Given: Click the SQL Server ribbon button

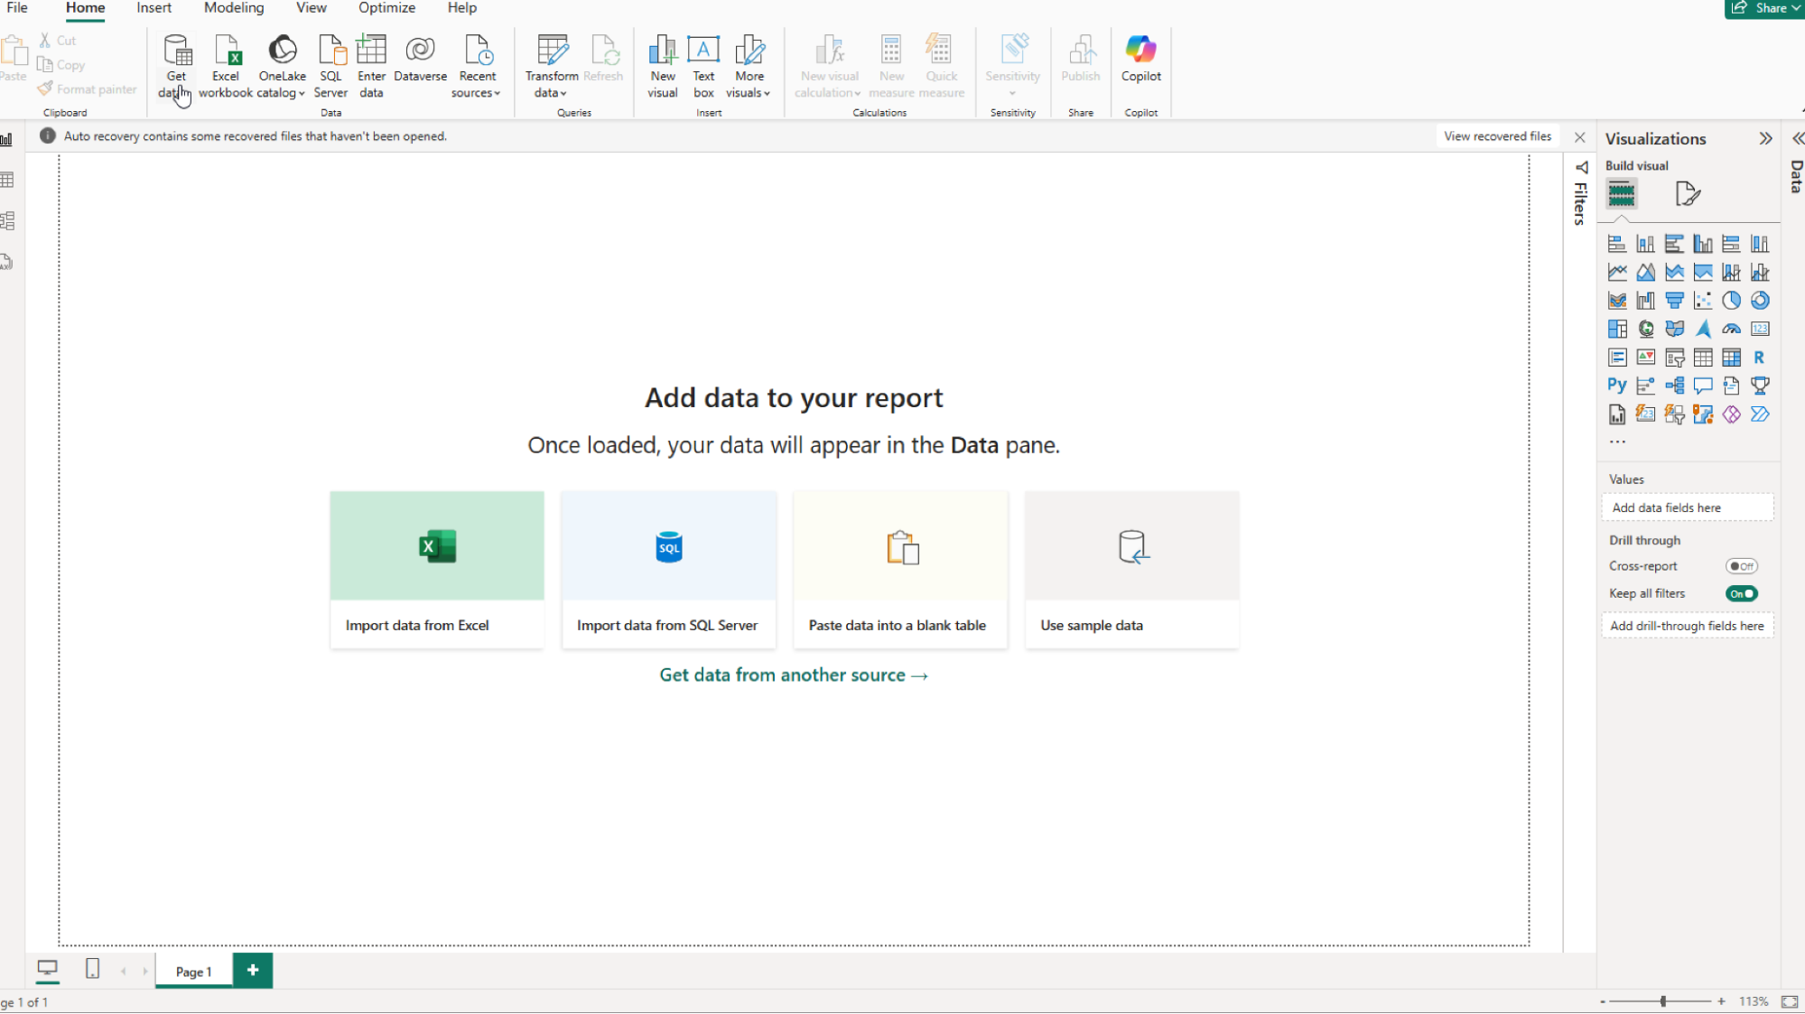Looking at the screenshot, I should (x=330, y=66).
